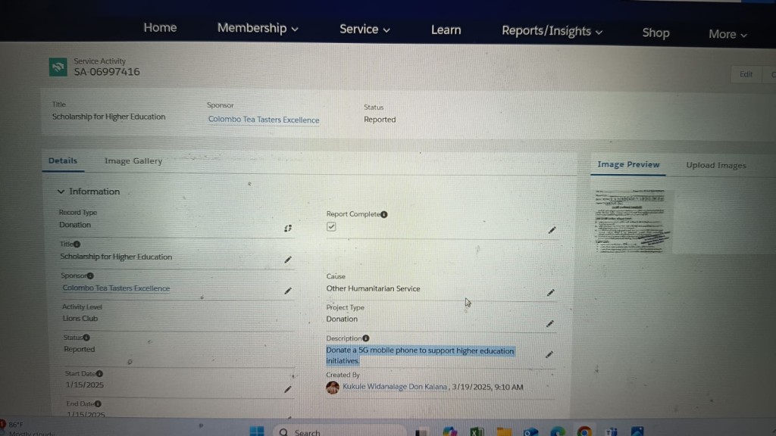This screenshot has height=436, width=776.
Task: Click Created By user avatar
Action: point(333,387)
